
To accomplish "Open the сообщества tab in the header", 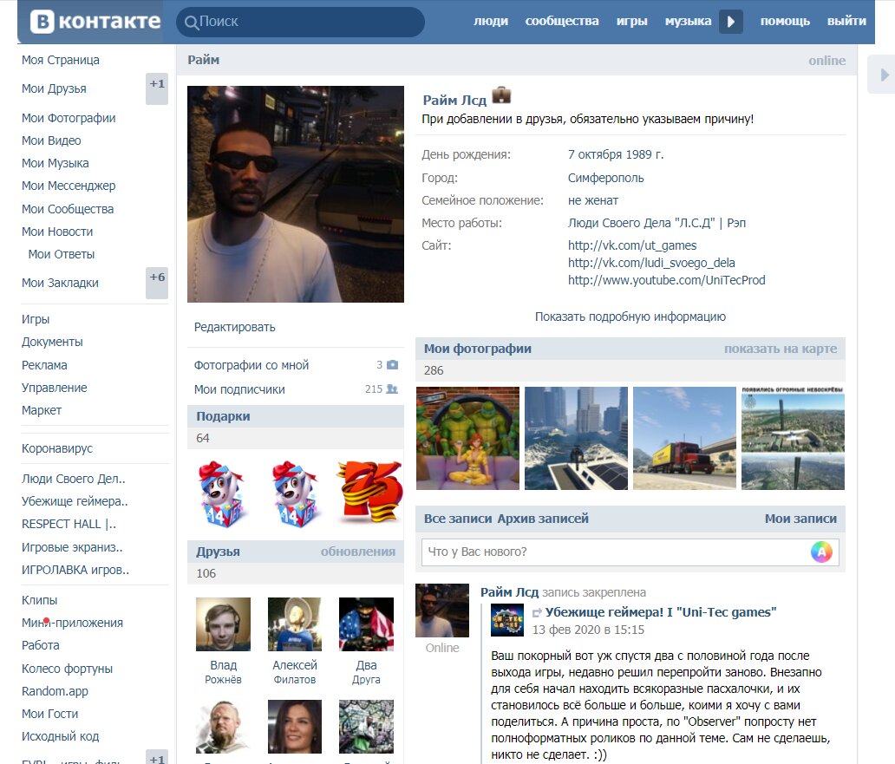I will click(562, 21).
